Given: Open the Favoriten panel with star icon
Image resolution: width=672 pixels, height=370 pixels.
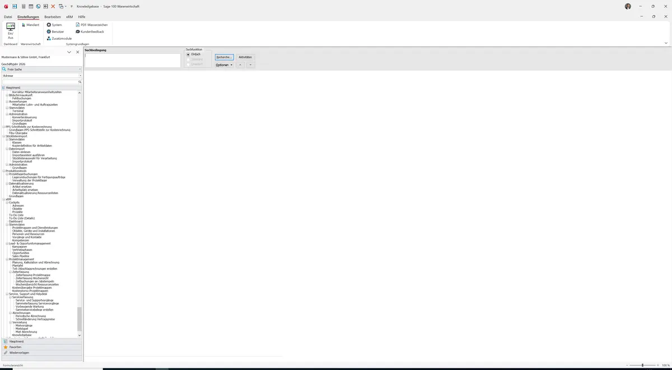Looking at the screenshot, I should coord(41,347).
